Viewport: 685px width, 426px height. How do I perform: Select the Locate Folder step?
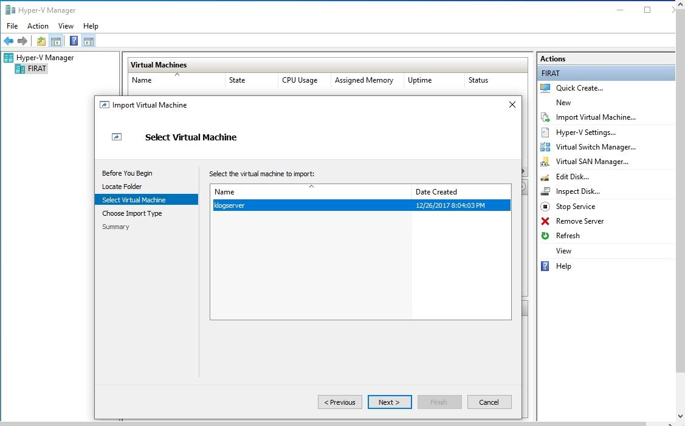122,187
